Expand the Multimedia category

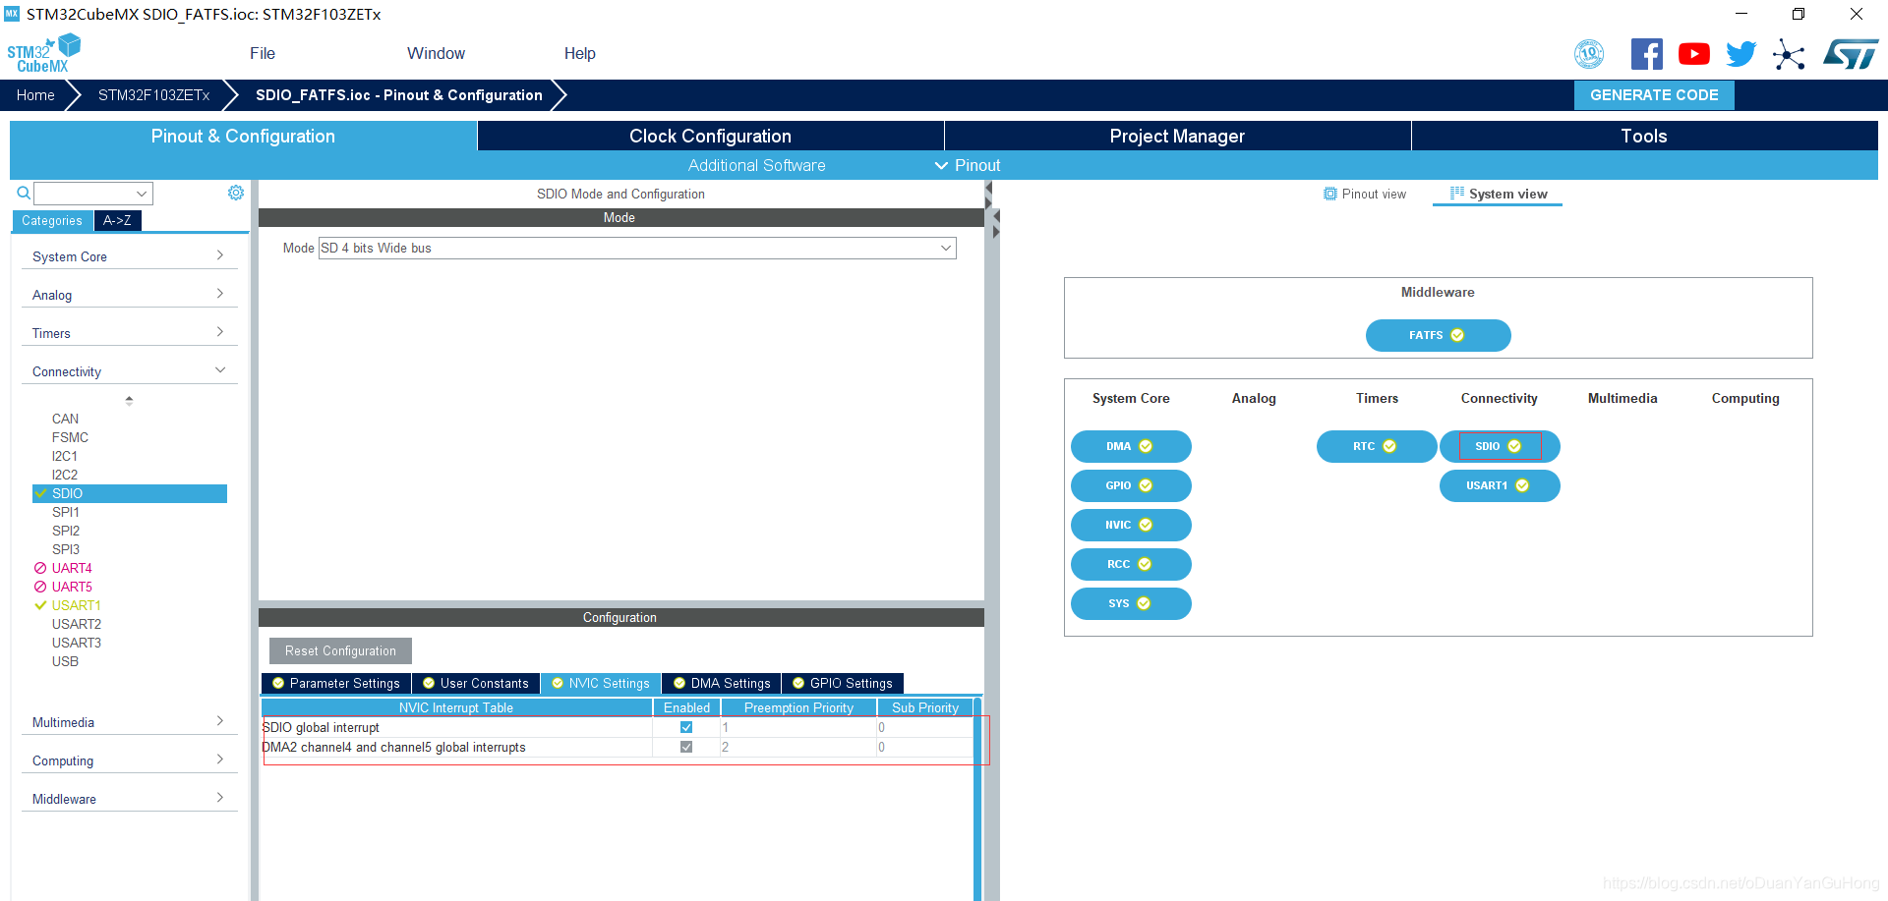tap(129, 722)
